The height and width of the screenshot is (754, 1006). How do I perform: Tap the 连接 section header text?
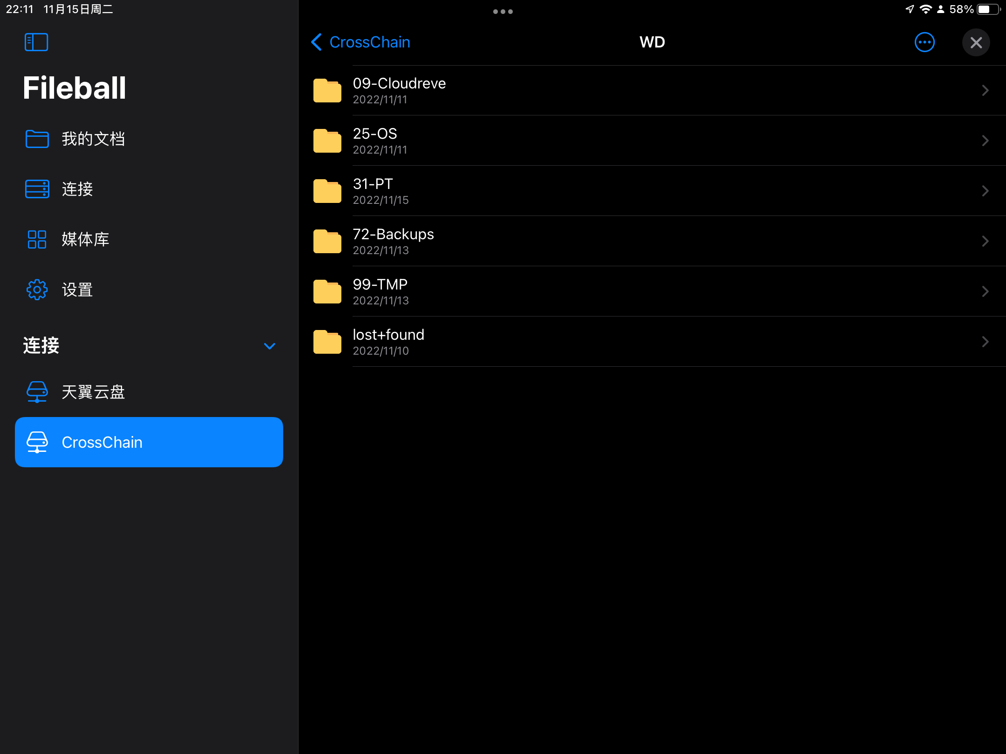[41, 345]
